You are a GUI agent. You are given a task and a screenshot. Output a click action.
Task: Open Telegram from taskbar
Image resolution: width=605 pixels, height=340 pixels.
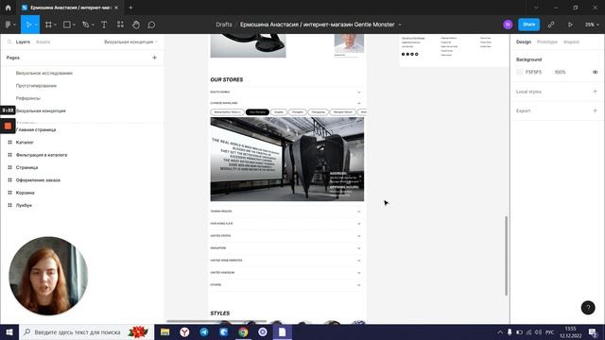pyautogui.click(x=204, y=331)
